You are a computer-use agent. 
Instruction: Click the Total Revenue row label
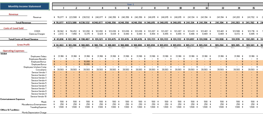pos(23,23)
